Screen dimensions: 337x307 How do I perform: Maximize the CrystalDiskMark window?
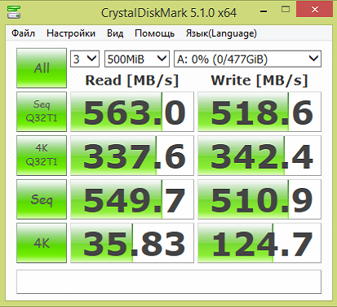pos(286,10)
